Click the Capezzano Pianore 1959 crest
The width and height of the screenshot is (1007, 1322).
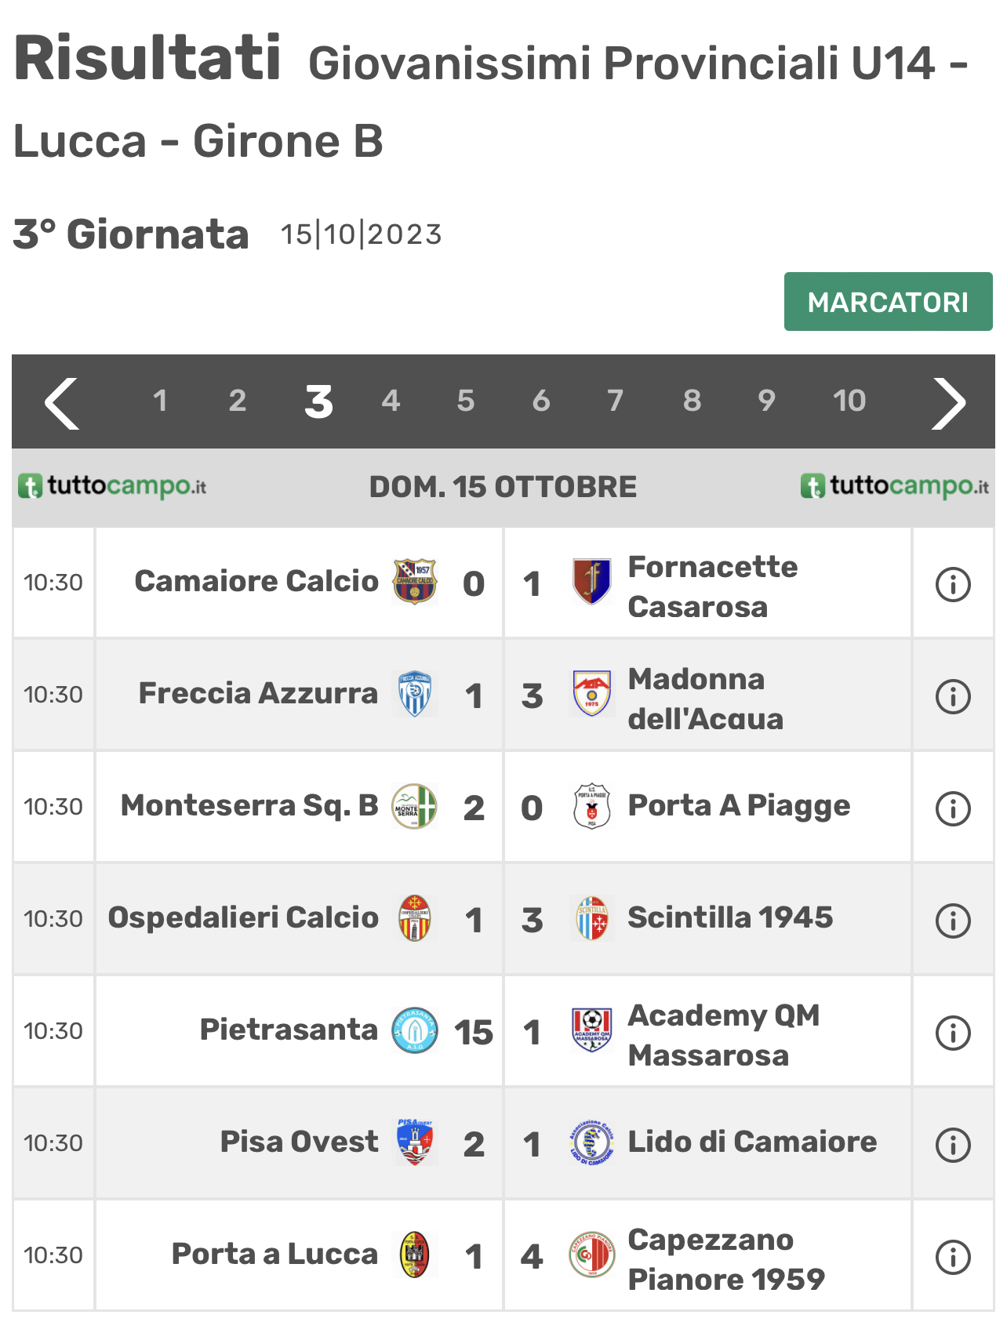click(591, 1255)
